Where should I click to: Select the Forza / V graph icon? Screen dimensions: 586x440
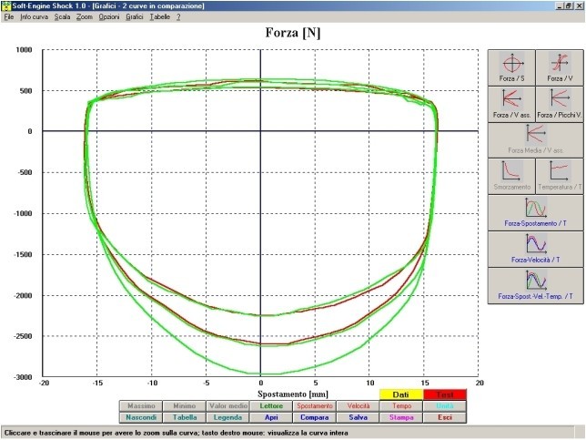click(x=559, y=67)
